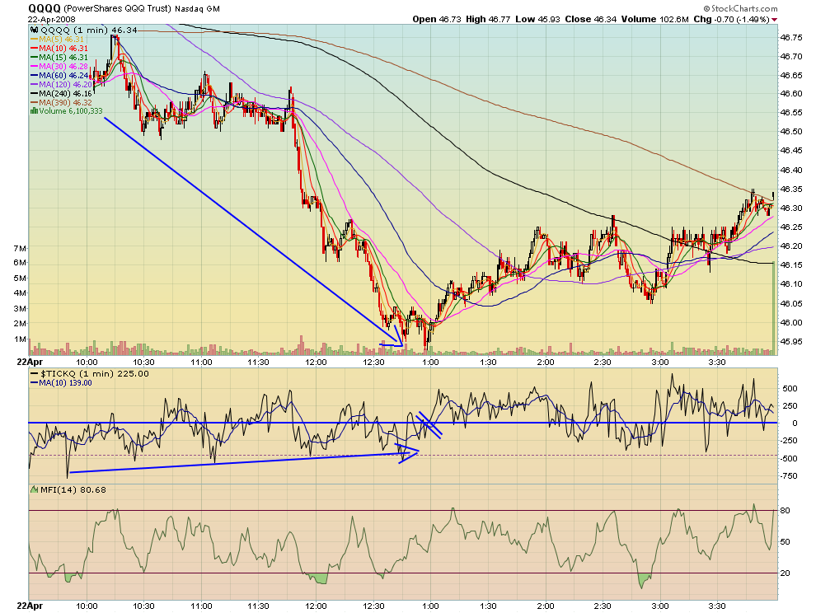Click the black MA(240) 46.16 legend entry
816x613 pixels.
[x=66, y=94]
